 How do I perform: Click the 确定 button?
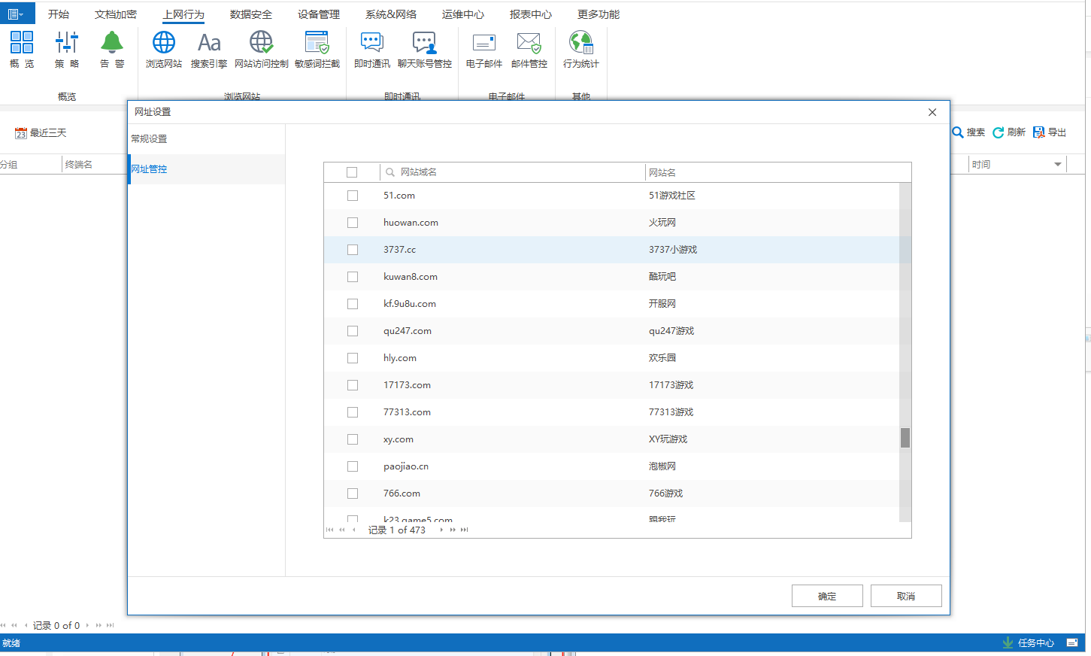(x=826, y=596)
